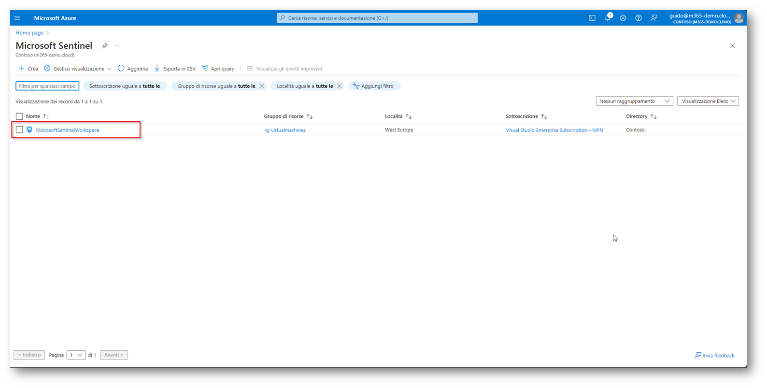
Task: Open the Azure portal hamburger menu
Action: point(17,18)
